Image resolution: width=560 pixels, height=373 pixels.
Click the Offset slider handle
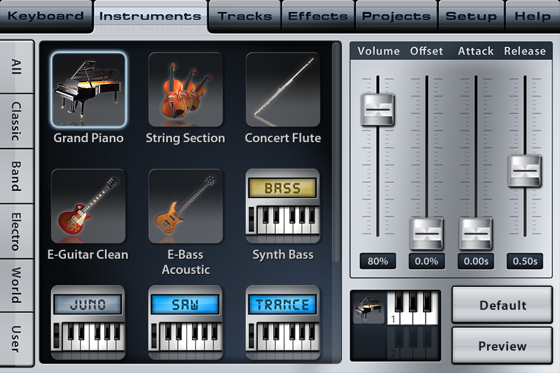[x=426, y=234]
